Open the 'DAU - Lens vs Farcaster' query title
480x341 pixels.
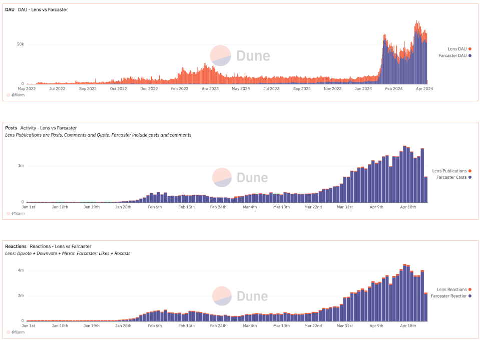43,10
